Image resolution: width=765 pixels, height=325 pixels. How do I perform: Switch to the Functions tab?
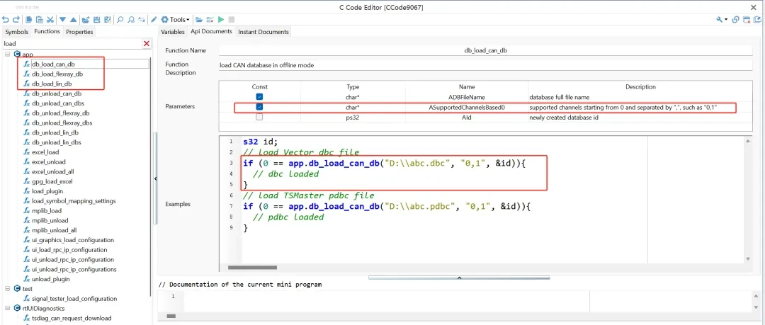coord(47,31)
